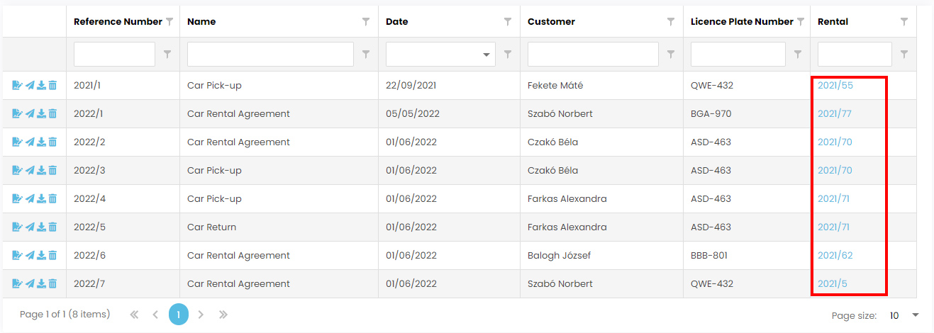Open rental link 2021/55
Image resolution: width=934 pixels, height=333 pixels.
[x=835, y=85]
